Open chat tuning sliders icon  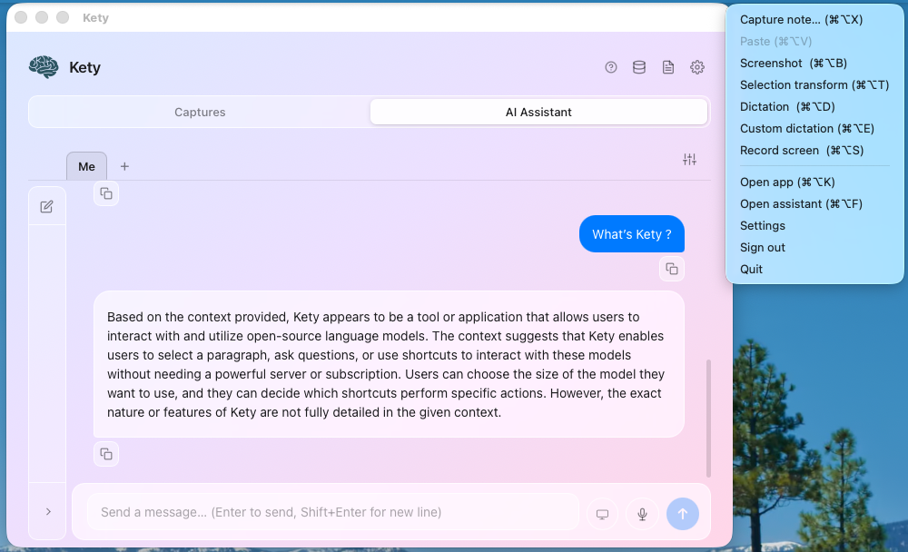[689, 159]
